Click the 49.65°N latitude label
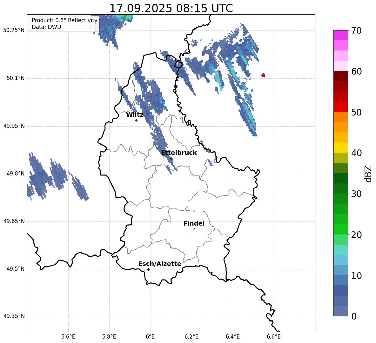Image resolution: width=376 pixels, height=343 pixels. pos(14,221)
